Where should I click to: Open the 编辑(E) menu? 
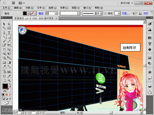coord(18,8)
